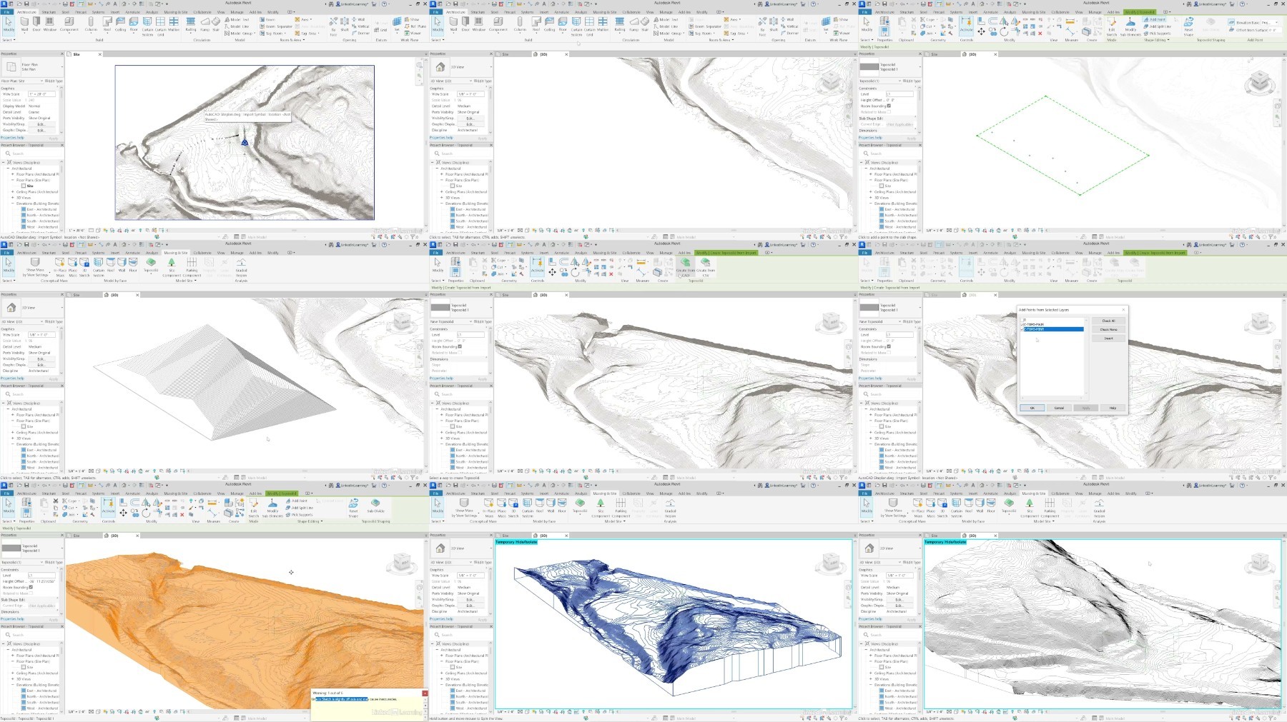Select the Ceiling tool in top-left Revit window

pyautogui.click(x=120, y=24)
